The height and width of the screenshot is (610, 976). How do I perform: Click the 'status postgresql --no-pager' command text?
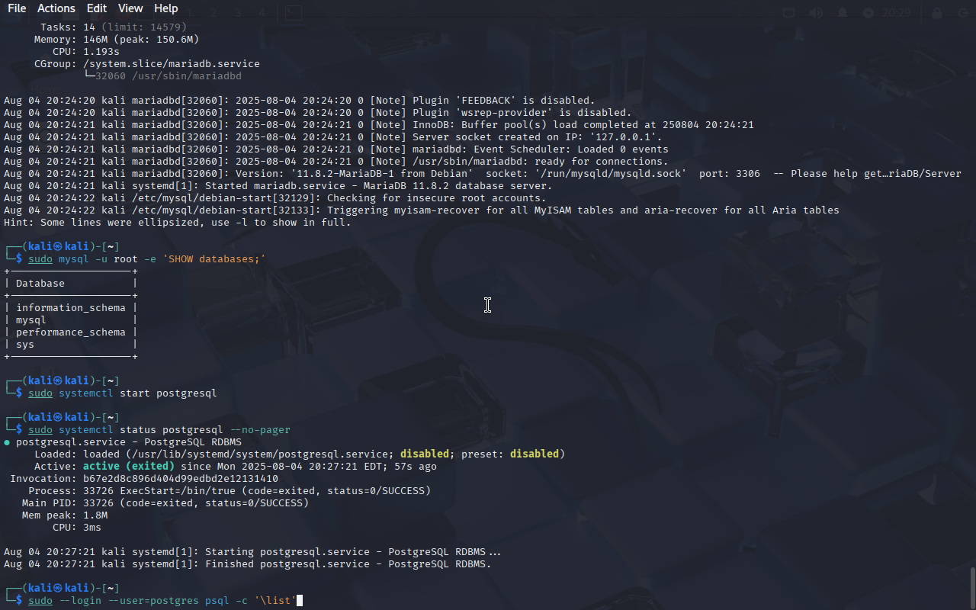pyautogui.click(x=205, y=430)
